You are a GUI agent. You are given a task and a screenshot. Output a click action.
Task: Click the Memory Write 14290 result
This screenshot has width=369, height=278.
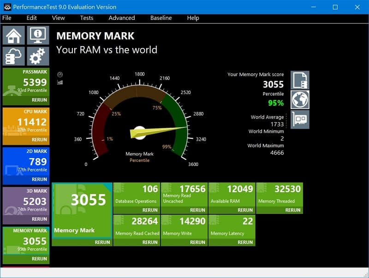184,227
